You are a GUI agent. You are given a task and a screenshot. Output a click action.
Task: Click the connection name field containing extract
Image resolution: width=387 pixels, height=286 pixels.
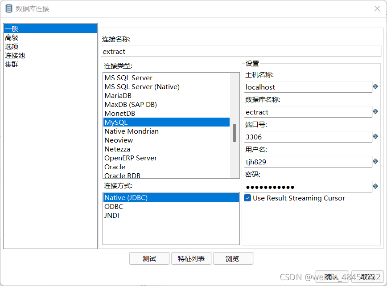coord(241,52)
